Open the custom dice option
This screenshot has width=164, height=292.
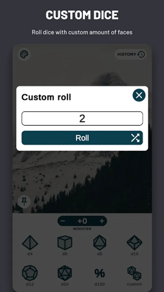(135, 275)
